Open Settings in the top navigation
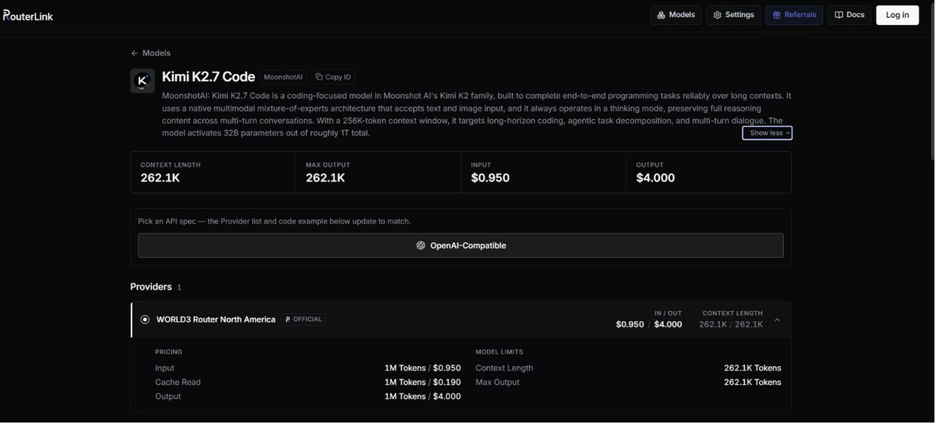Screen dimensions: 935x423 (x=733, y=15)
